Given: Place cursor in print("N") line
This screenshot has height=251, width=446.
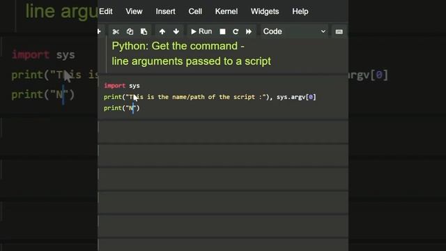Looking at the screenshot, I should tap(122, 108).
